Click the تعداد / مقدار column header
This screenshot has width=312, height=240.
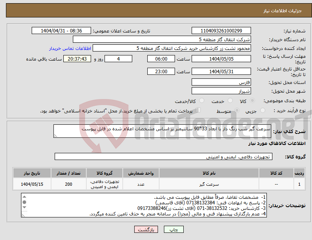[x=68, y=173]
